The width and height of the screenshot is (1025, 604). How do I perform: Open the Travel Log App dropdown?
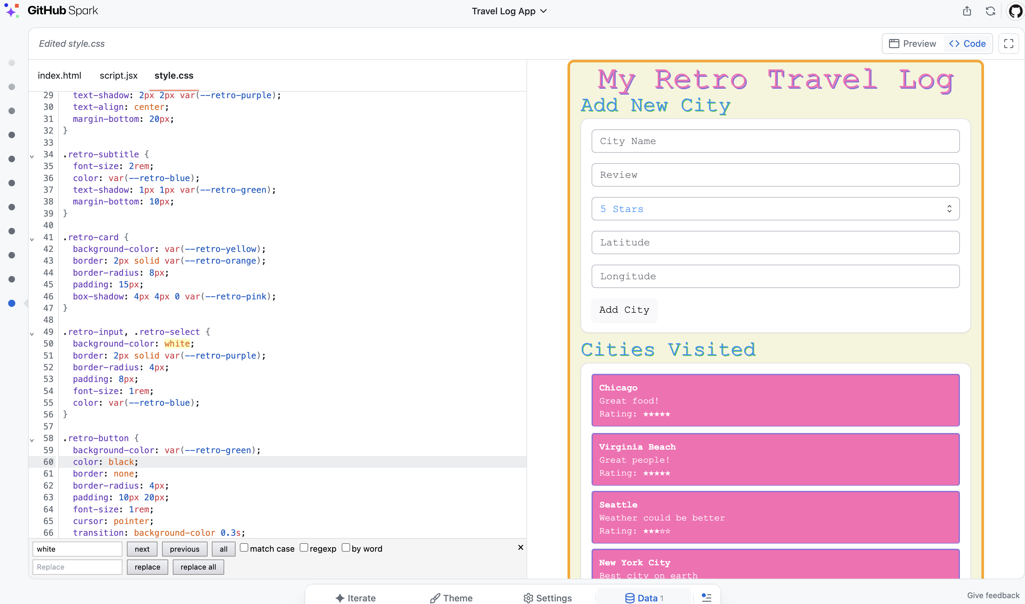coord(509,11)
